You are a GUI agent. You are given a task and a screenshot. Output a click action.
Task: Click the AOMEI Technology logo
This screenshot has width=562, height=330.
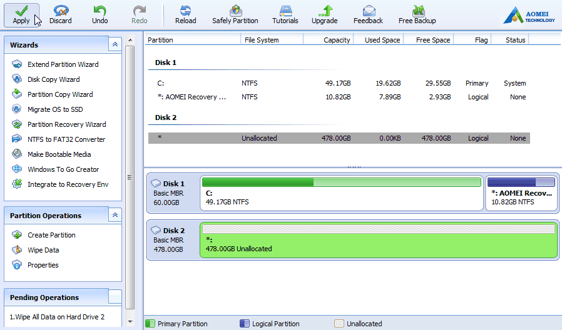[529, 16]
